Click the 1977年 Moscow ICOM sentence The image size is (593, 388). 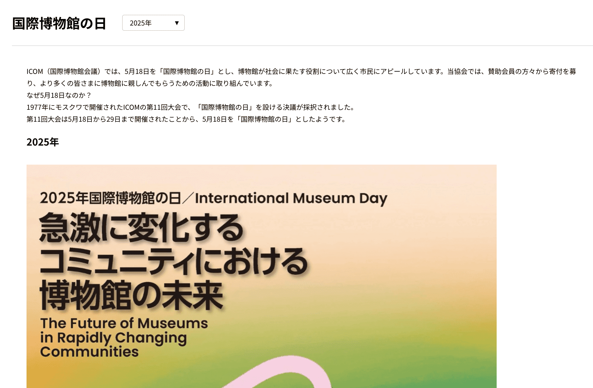pos(191,107)
